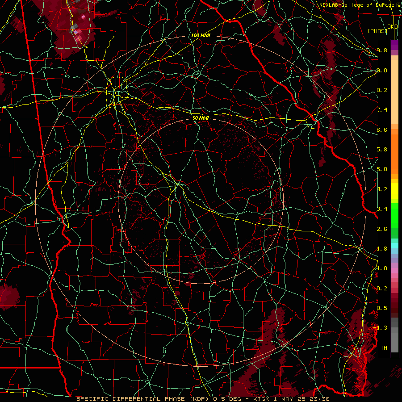This screenshot has height=402, width=402.
Task: Select the 9.8 value on the legend
Action: [382, 50]
